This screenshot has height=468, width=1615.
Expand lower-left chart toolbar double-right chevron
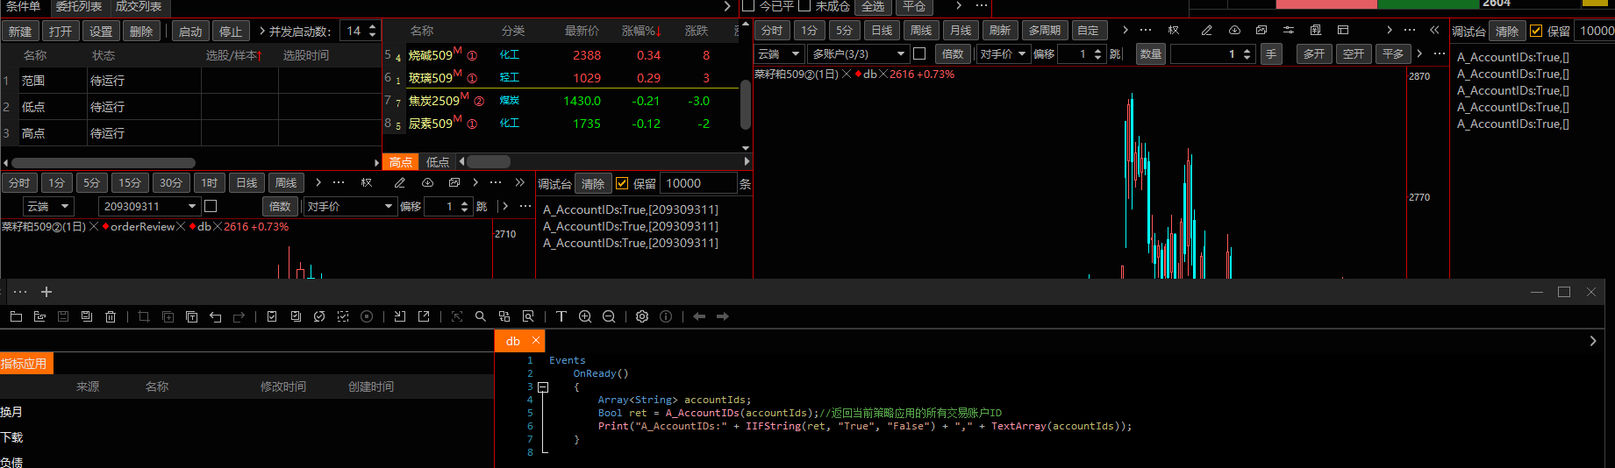[x=520, y=182]
